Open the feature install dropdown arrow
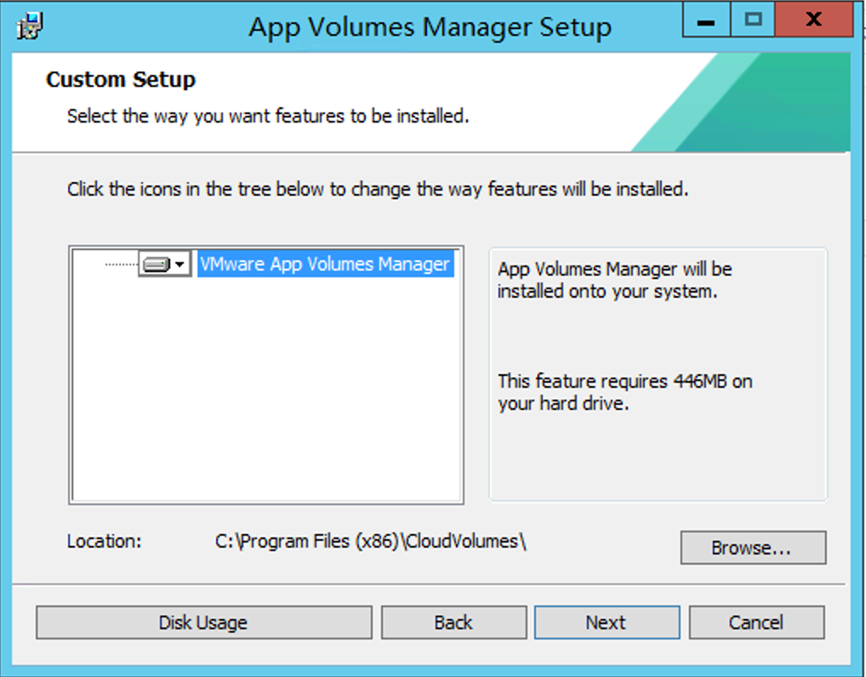The height and width of the screenshot is (677, 866). (x=179, y=265)
